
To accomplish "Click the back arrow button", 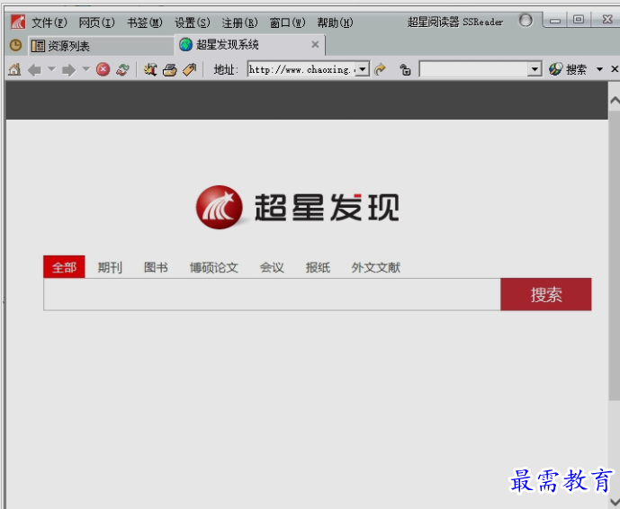I will point(35,70).
